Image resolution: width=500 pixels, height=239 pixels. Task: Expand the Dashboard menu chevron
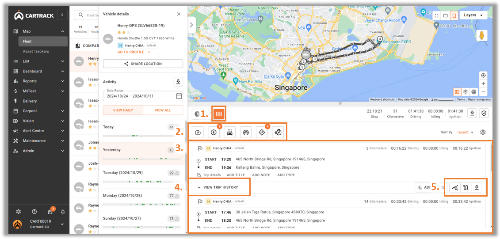pos(62,72)
